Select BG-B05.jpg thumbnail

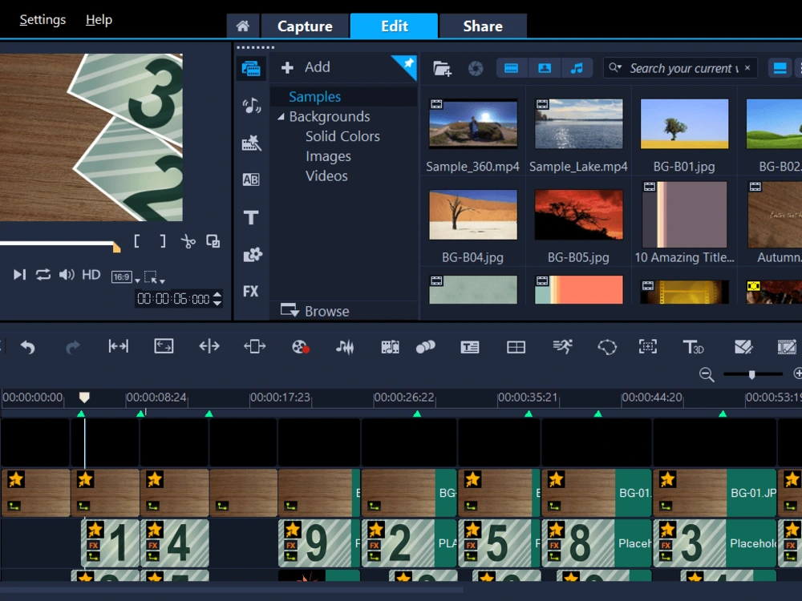pyautogui.click(x=578, y=215)
